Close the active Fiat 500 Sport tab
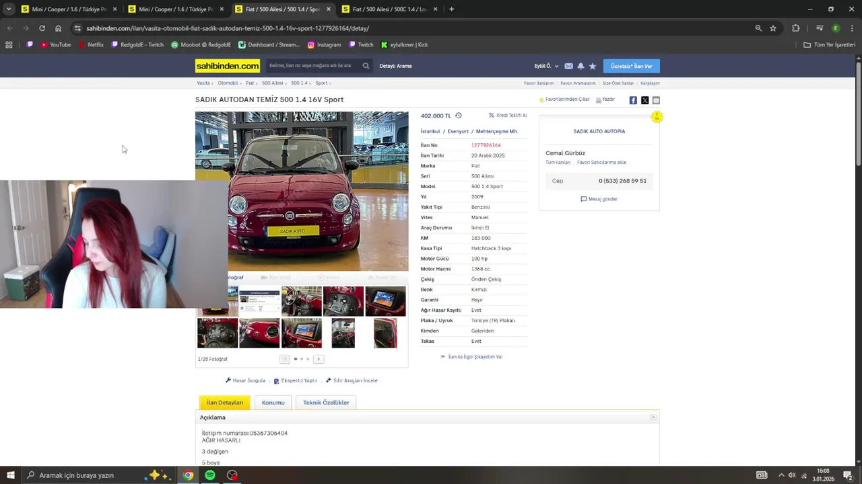Screen dimensions: 862x484 coord(329,9)
